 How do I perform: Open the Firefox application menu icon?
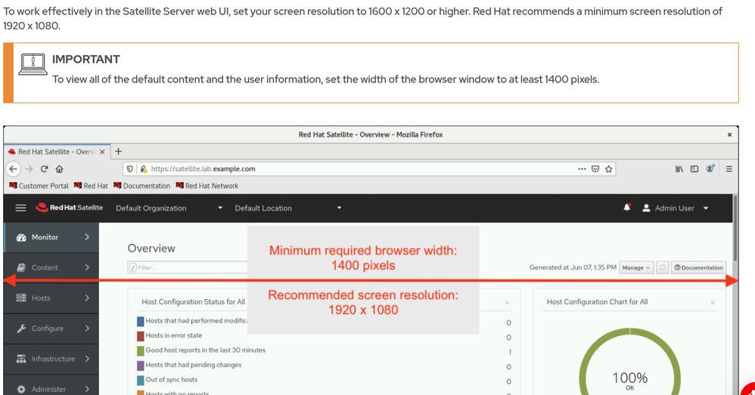click(729, 169)
